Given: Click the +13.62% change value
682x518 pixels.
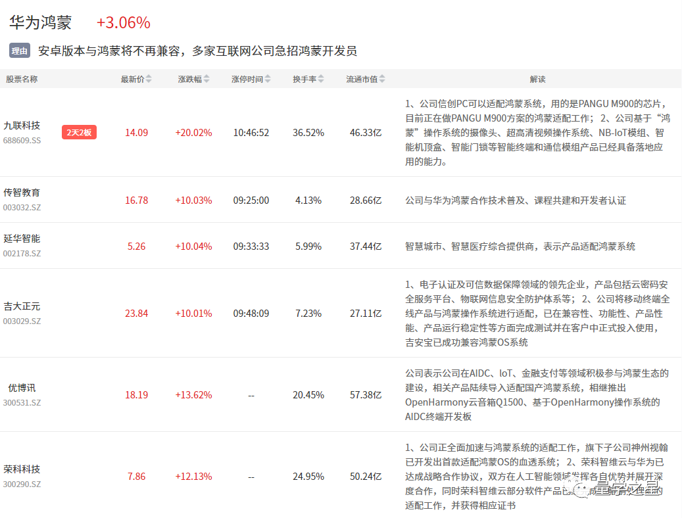Looking at the screenshot, I should [193, 395].
